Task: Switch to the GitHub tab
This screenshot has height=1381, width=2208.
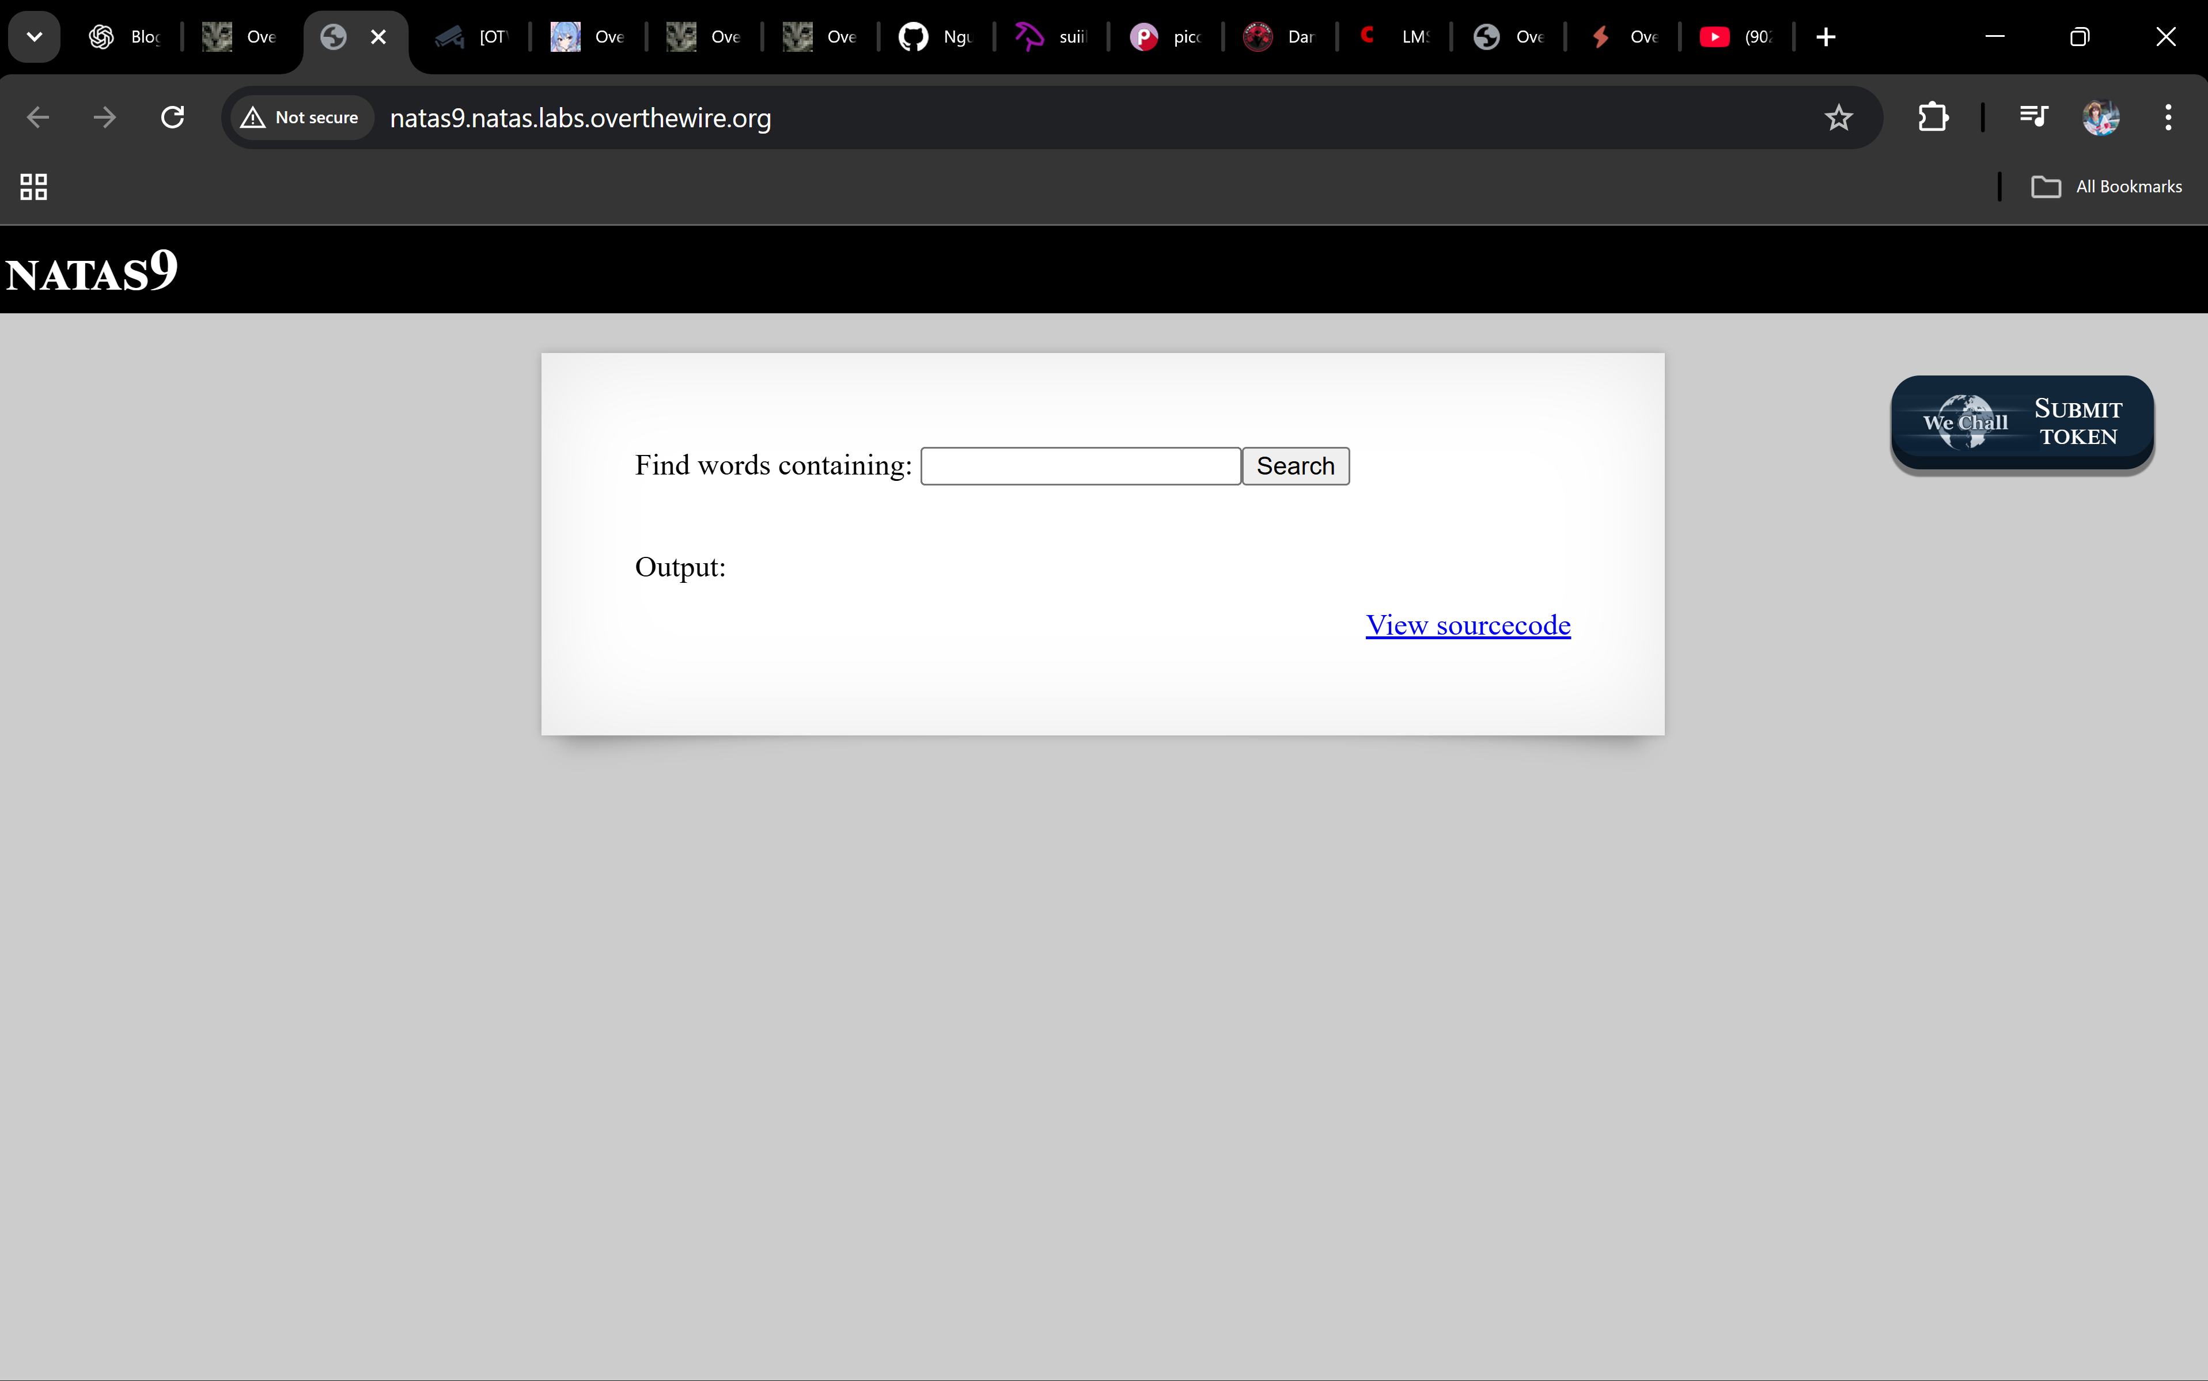Action: pyautogui.click(x=936, y=36)
